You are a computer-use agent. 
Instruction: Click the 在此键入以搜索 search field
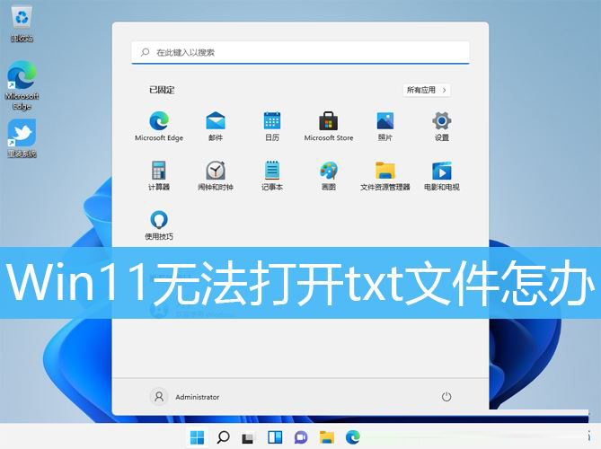click(300, 52)
